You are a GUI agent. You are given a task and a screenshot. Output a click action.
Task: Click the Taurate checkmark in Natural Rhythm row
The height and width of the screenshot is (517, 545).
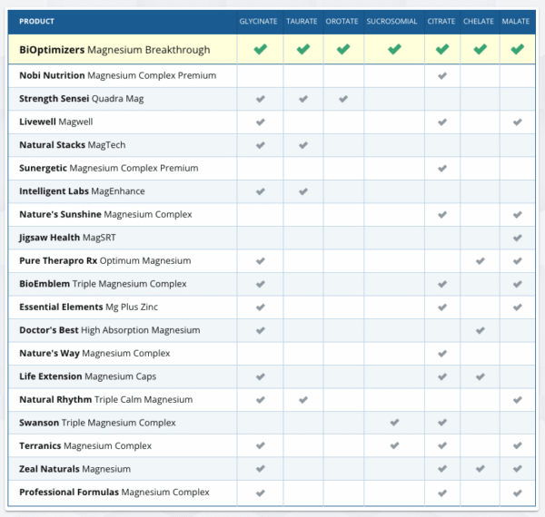point(303,400)
